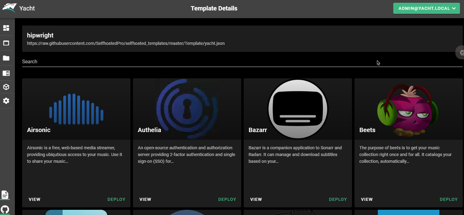This screenshot has width=464, height=215.
Task: View the Bazarr template
Action: tap(256, 199)
